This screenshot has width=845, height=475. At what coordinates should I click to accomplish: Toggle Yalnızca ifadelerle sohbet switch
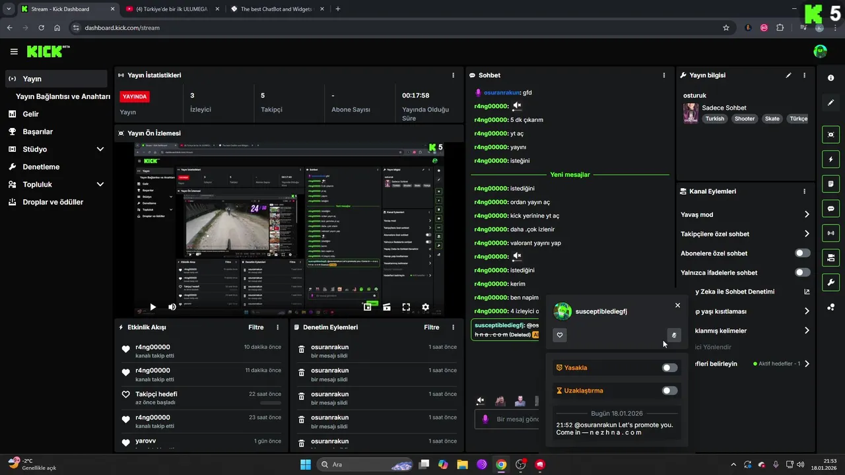(803, 272)
